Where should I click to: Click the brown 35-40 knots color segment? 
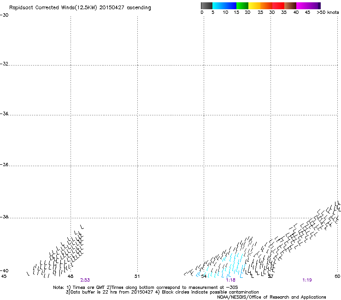click(x=290, y=6)
